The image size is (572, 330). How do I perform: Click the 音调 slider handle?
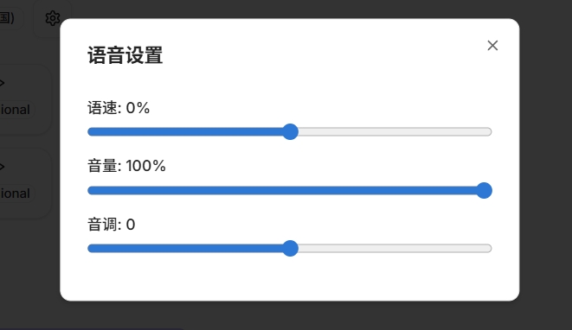click(x=291, y=249)
